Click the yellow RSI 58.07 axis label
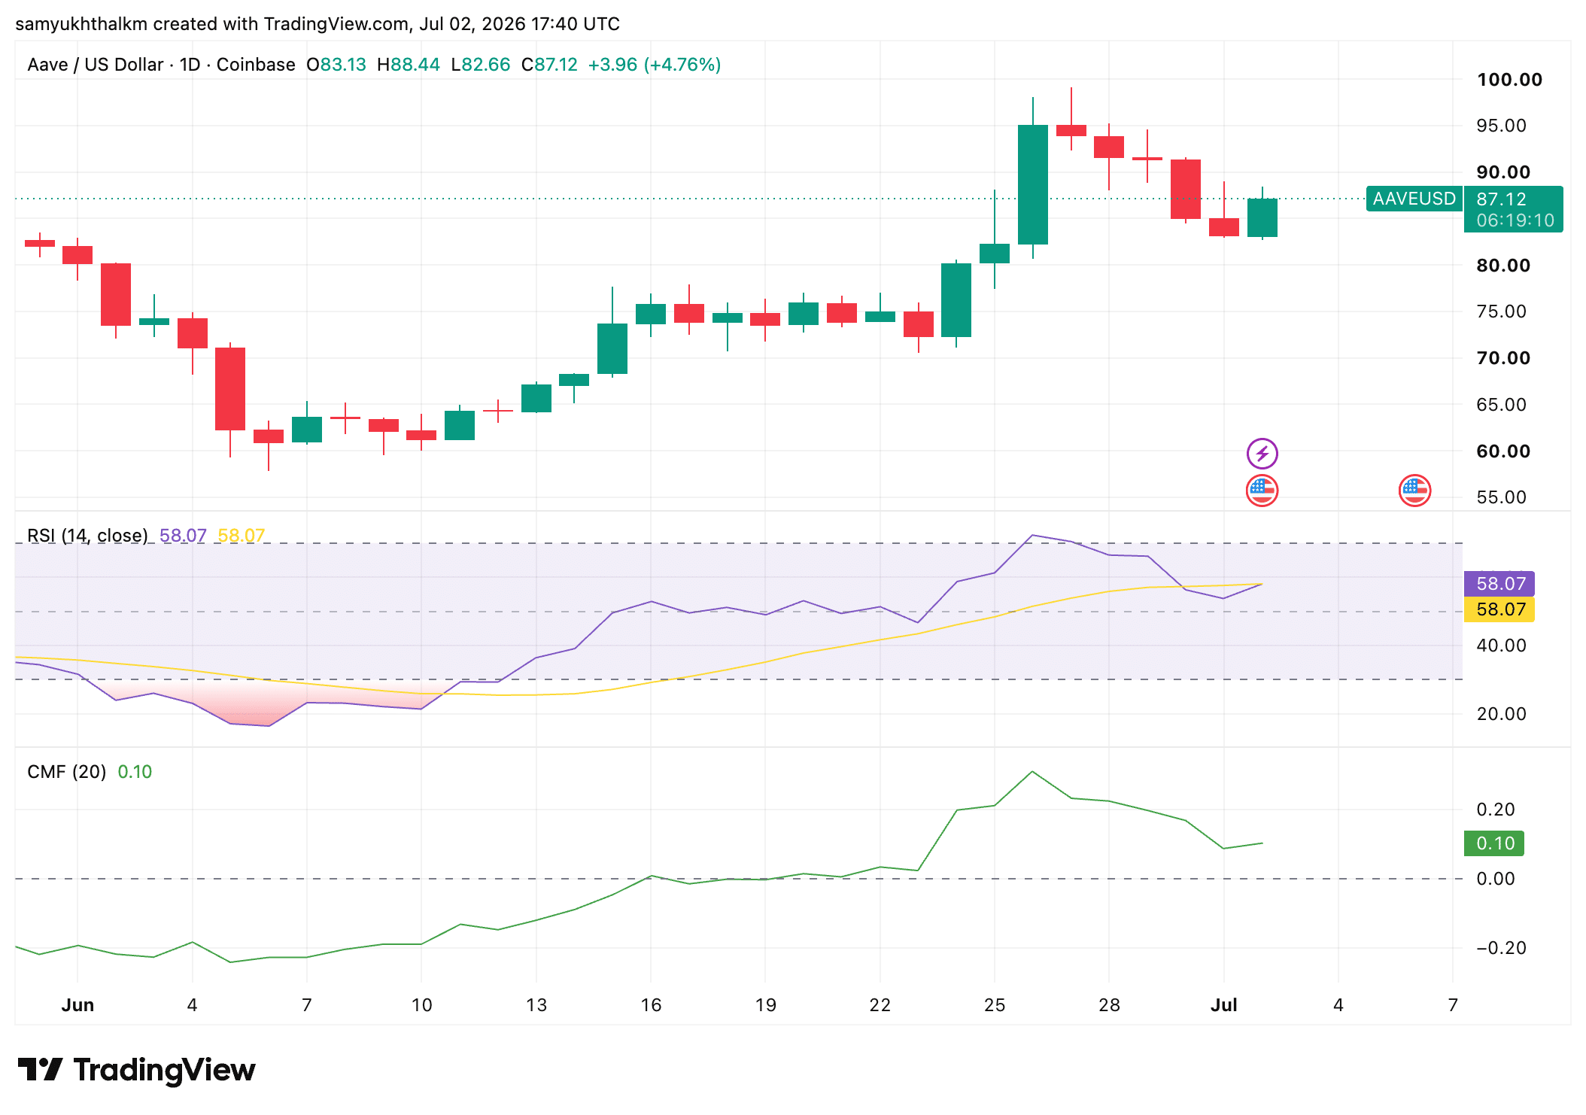The height and width of the screenshot is (1115, 1586). click(1499, 609)
